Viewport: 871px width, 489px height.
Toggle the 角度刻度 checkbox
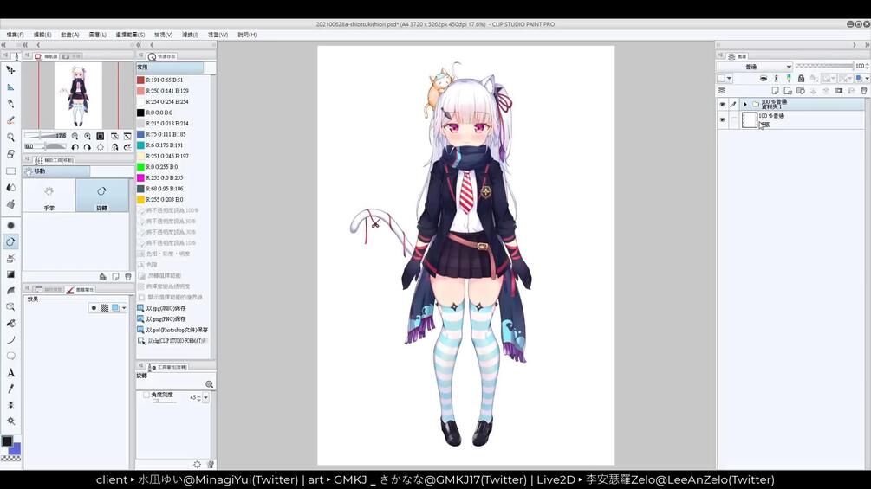click(x=146, y=395)
